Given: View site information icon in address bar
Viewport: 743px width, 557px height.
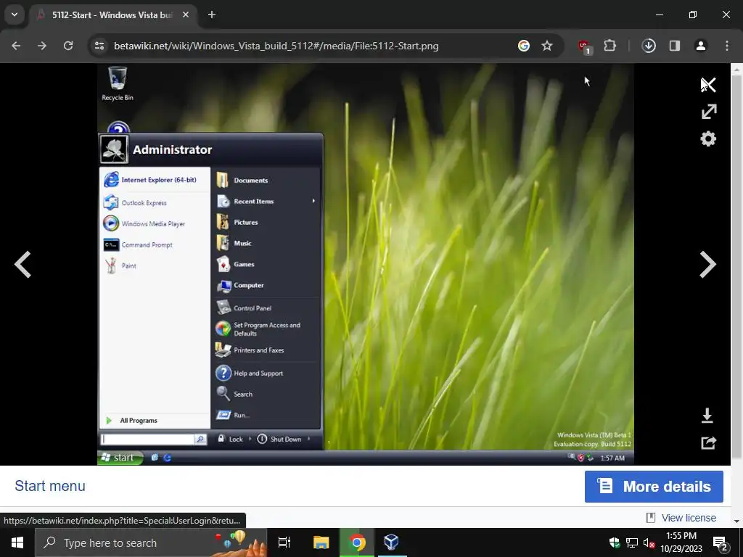Looking at the screenshot, I should pos(99,46).
